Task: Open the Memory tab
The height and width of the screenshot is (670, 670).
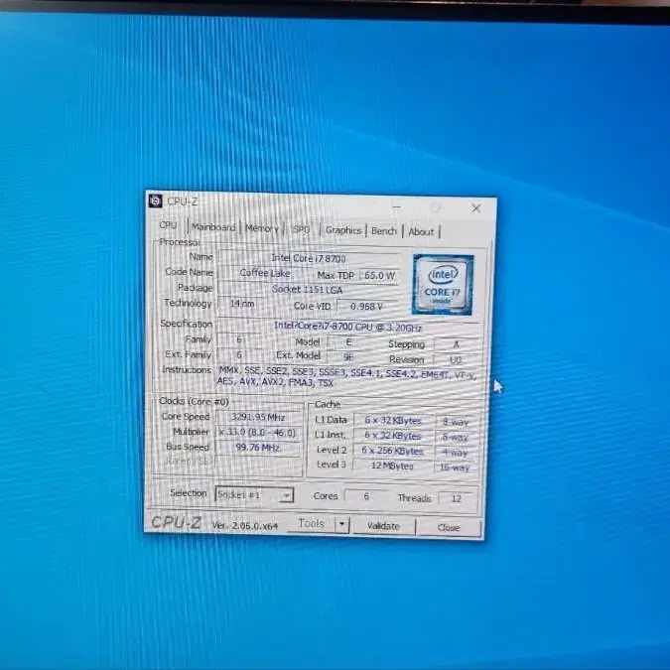Action: coord(262,228)
